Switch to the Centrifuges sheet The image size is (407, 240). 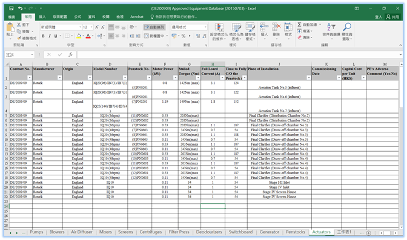[x=151, y=232]
